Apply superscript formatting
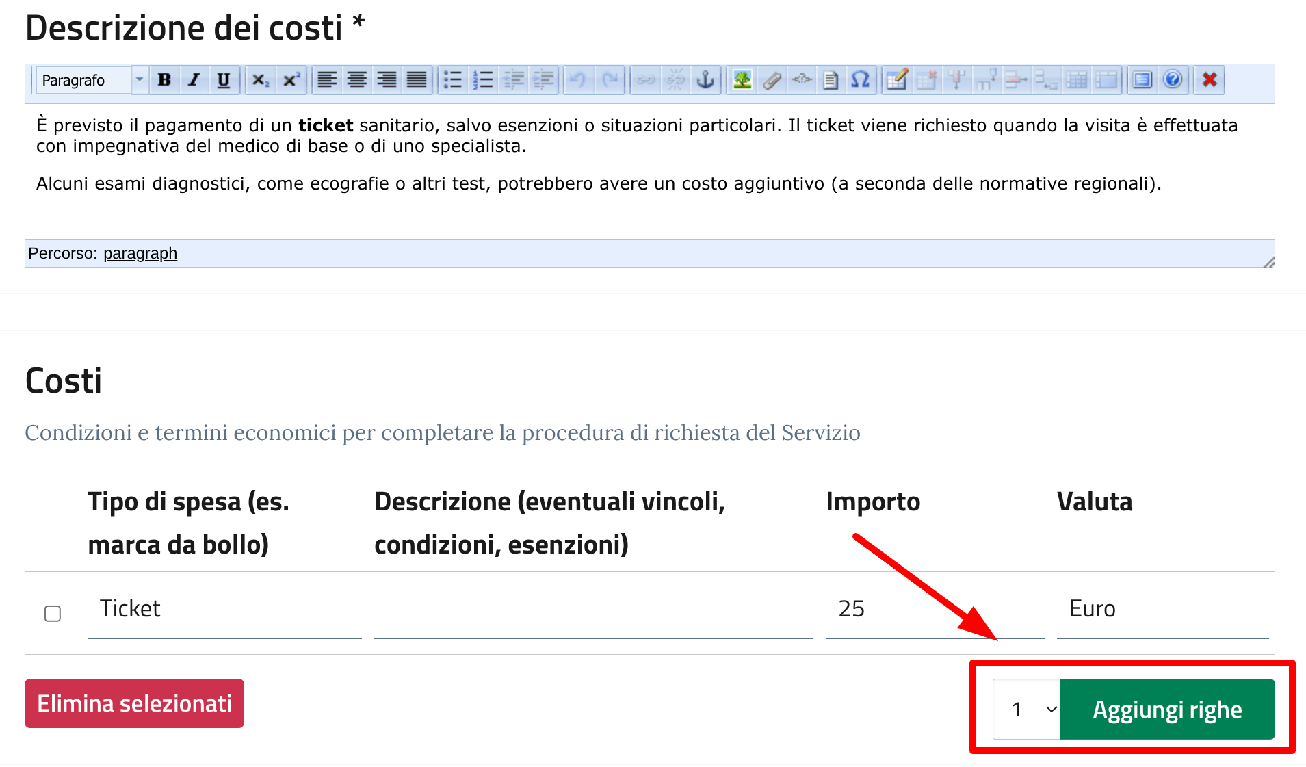1306x767 pixels. [291, 80]
